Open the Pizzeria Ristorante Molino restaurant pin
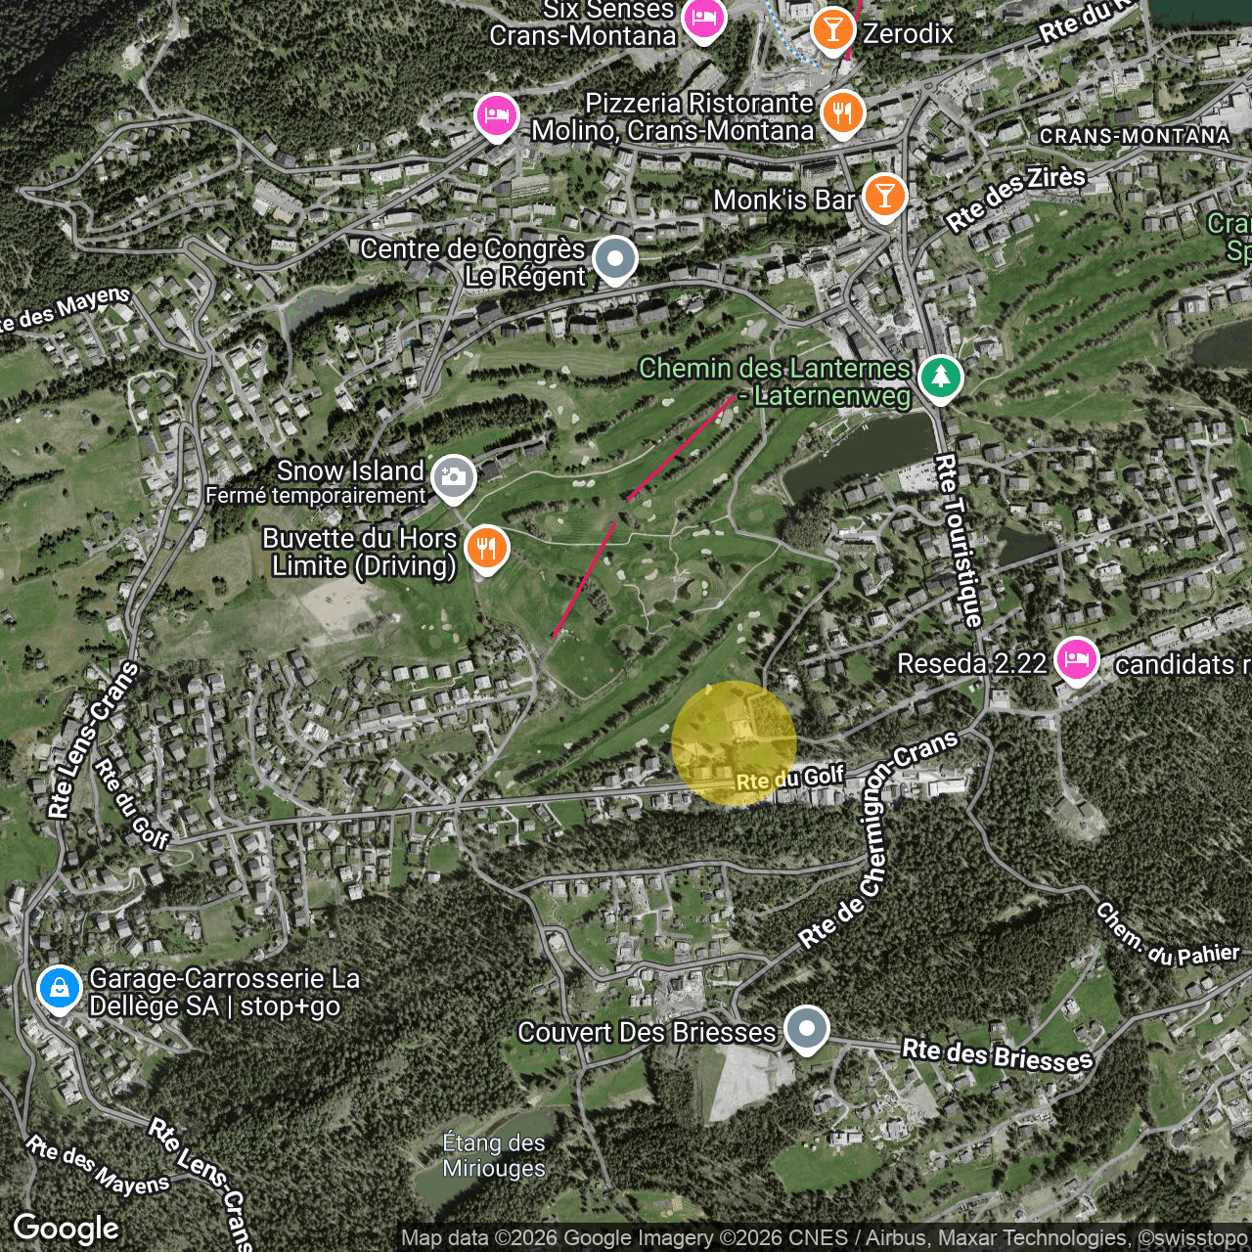1252x1252 pixels. tap(842, 112)
